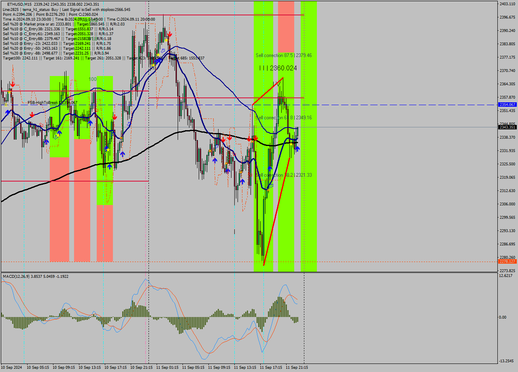Click the '11 Sep 17:15' time axis label
This screenshot has width=518, height=372.
click(271, 368)
